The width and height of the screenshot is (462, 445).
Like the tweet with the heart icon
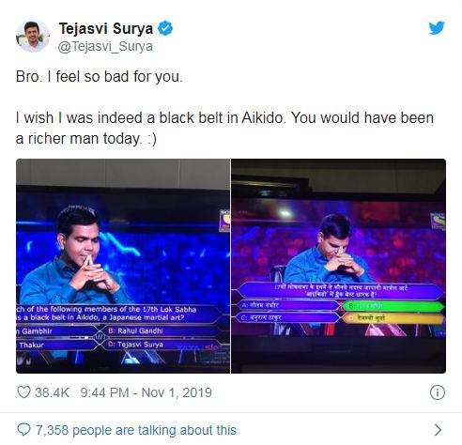coord(23,392)
